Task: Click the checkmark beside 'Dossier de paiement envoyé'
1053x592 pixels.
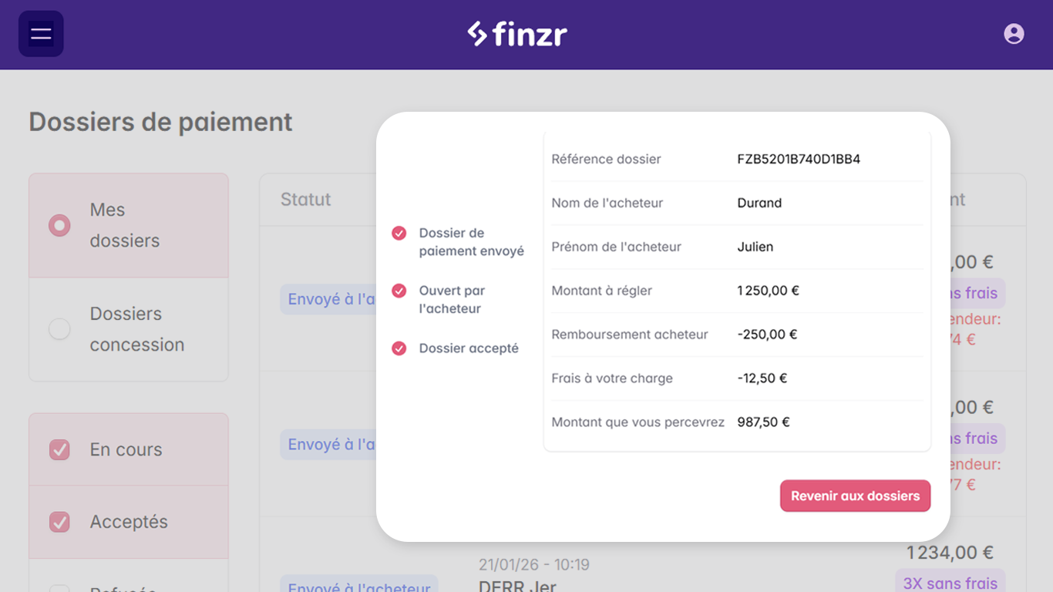Action: (x=399, y=233)
